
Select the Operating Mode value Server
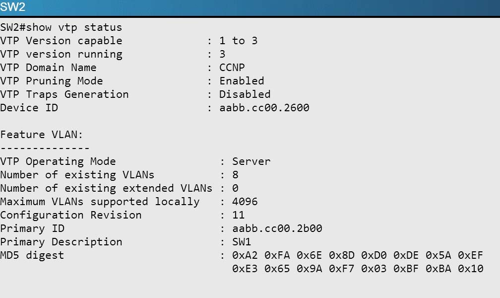tap(251, 161)
